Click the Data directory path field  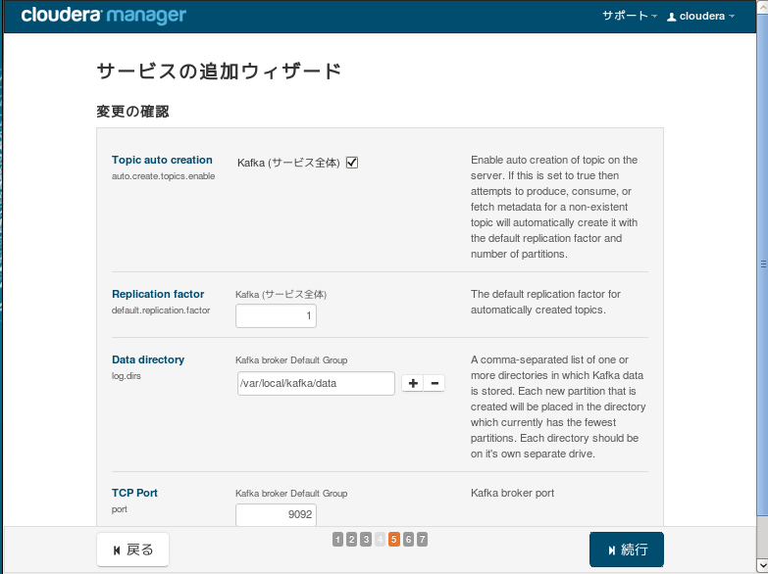point(316,383)
